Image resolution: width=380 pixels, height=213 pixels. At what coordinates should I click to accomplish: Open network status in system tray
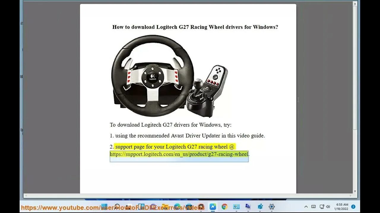pos(322,207)
